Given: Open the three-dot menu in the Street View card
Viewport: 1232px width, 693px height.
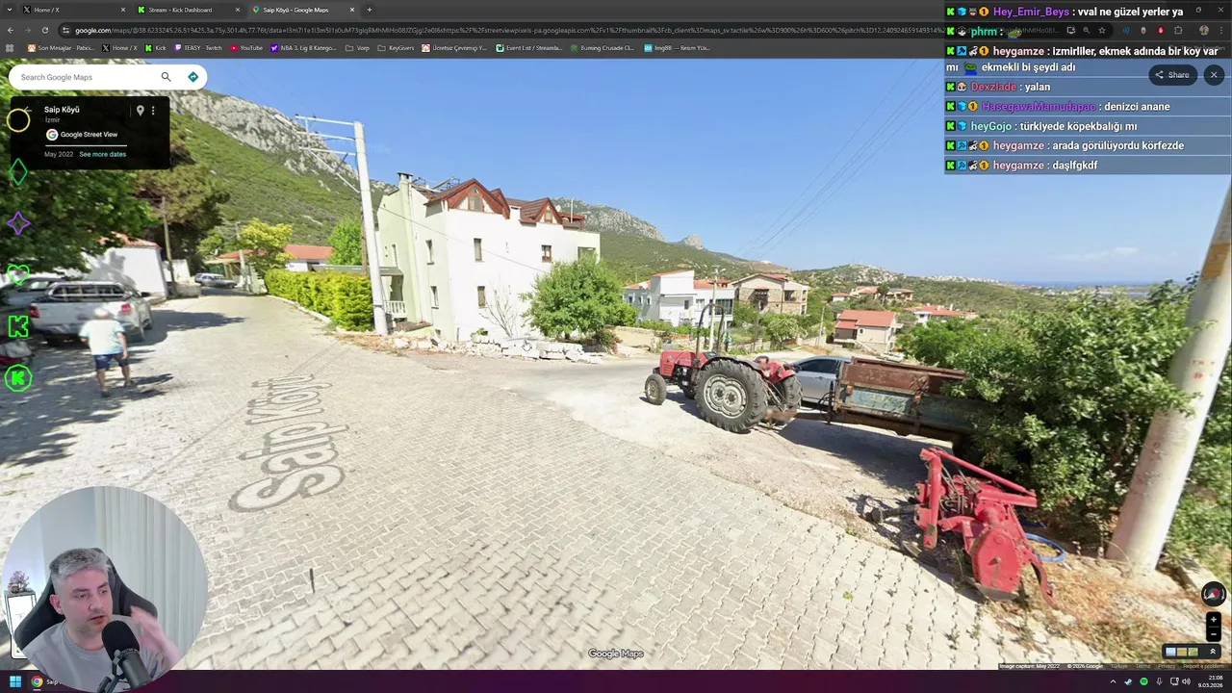Looking at the screenshot, I should point(152,110).
